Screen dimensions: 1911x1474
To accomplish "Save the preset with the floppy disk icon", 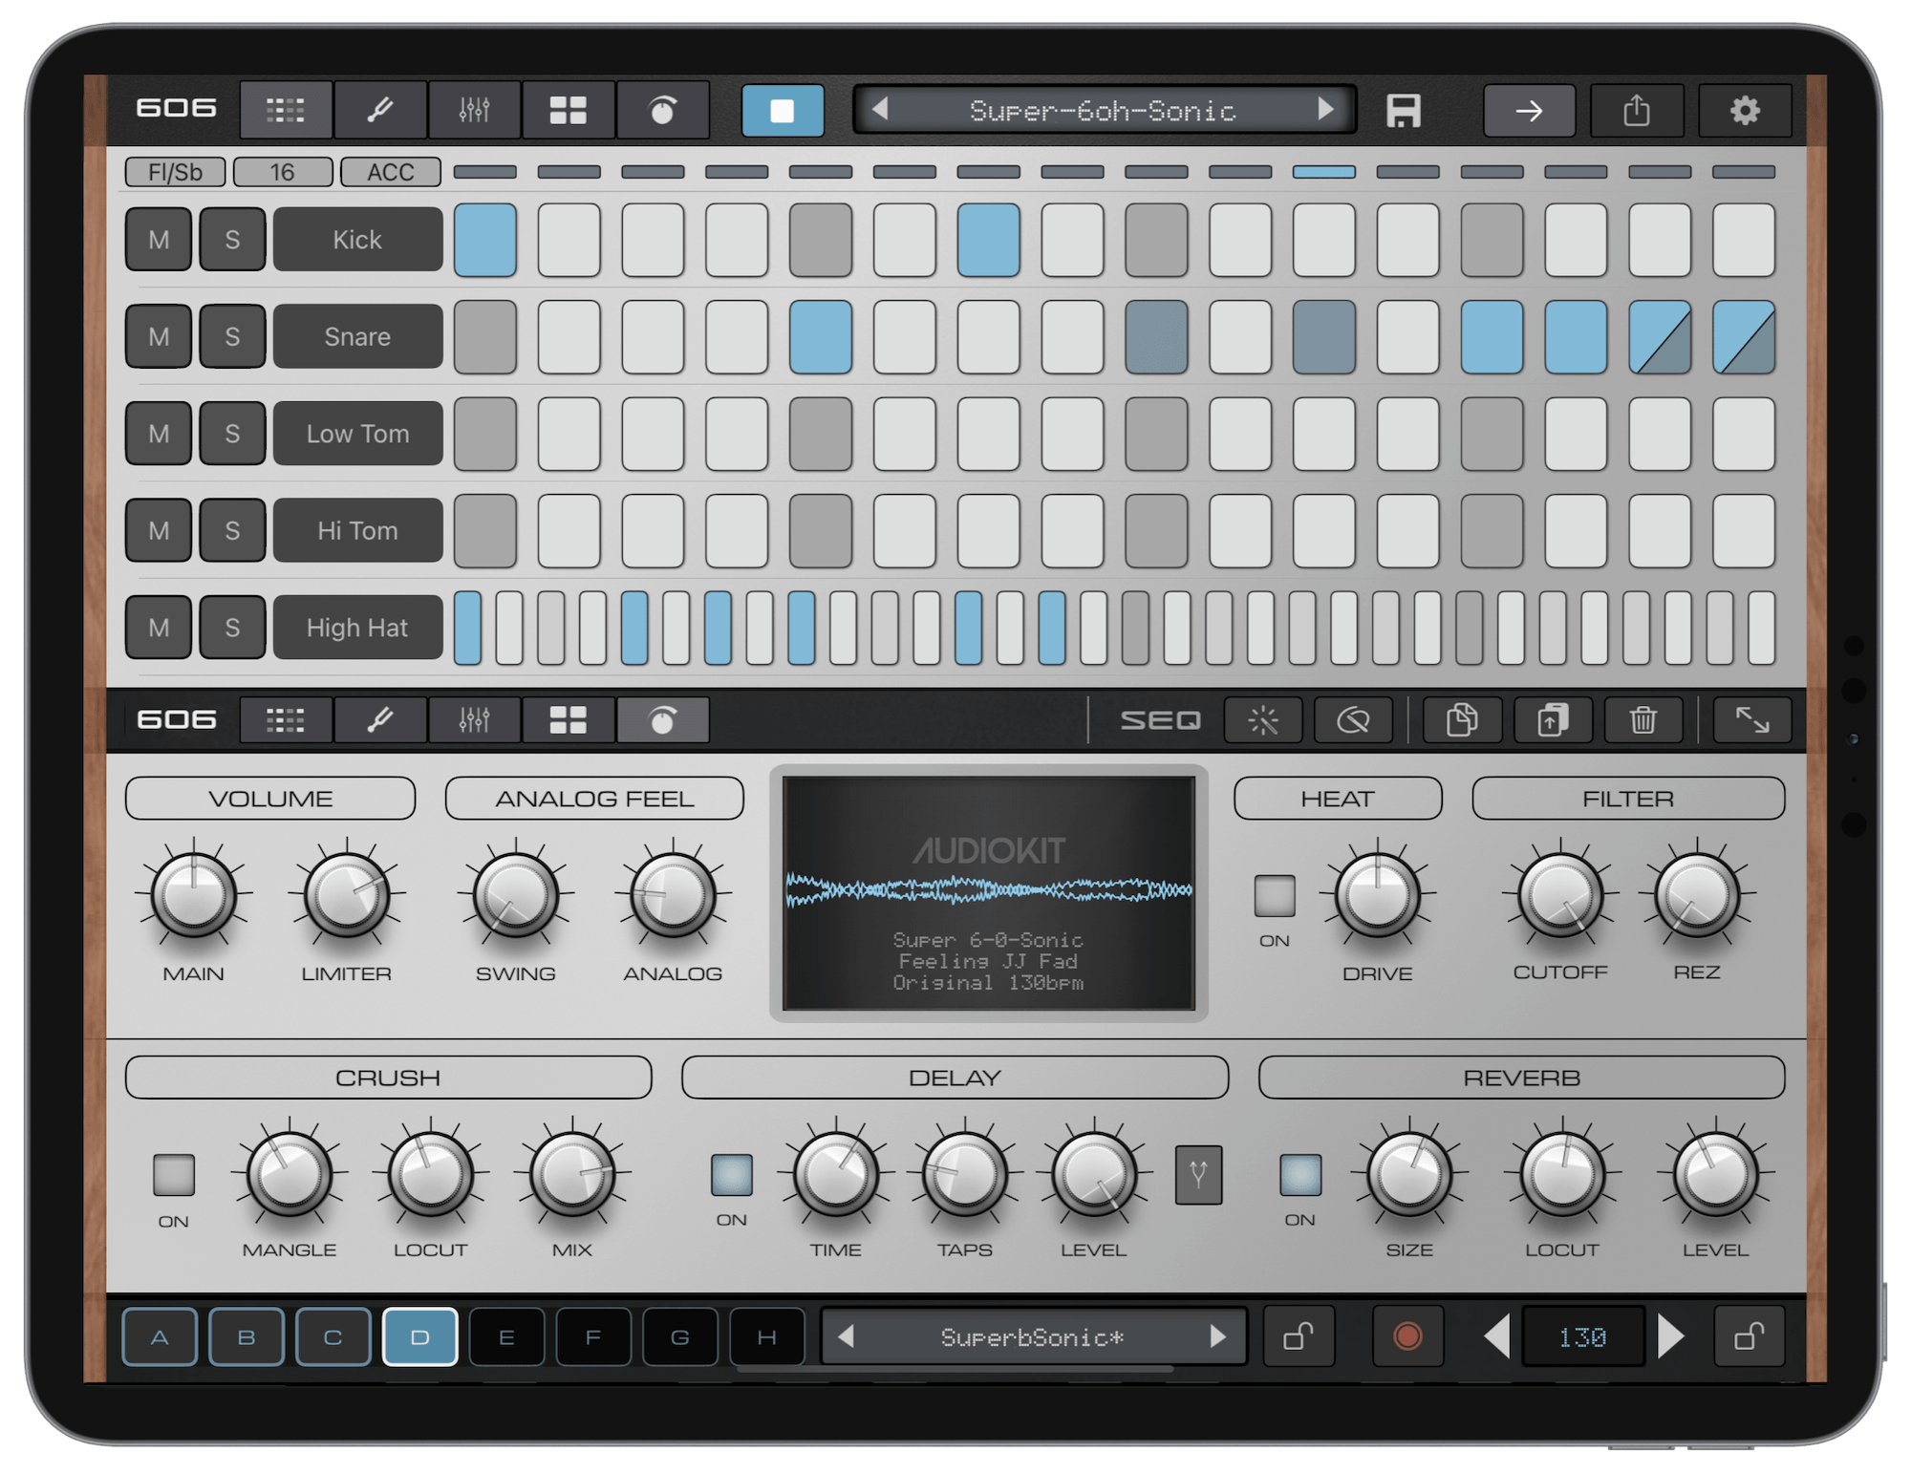I will (x=1403, y=110).
